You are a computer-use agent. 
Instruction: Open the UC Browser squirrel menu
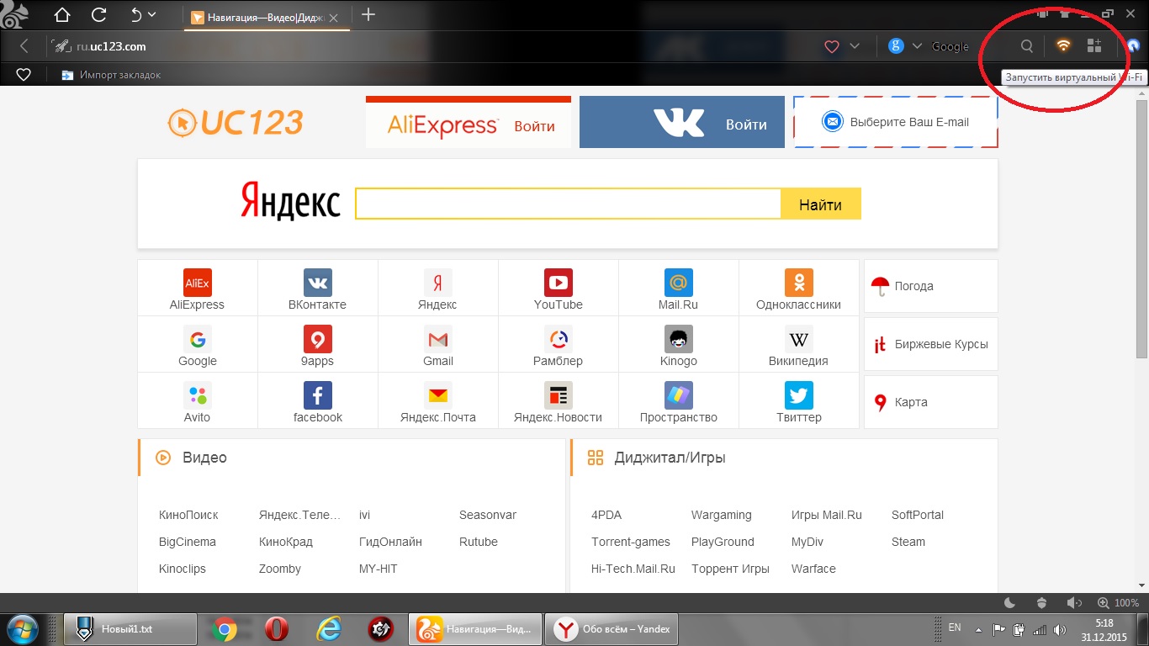15,15
